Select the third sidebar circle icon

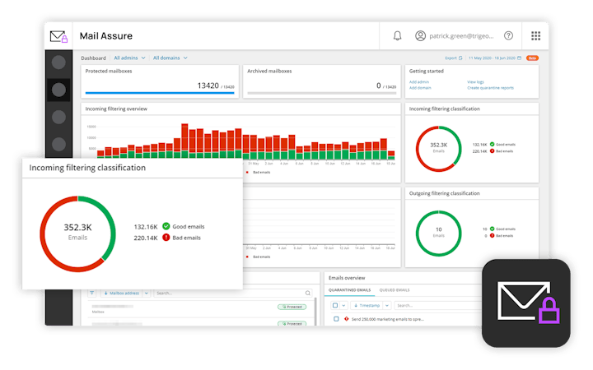point(58,117)
